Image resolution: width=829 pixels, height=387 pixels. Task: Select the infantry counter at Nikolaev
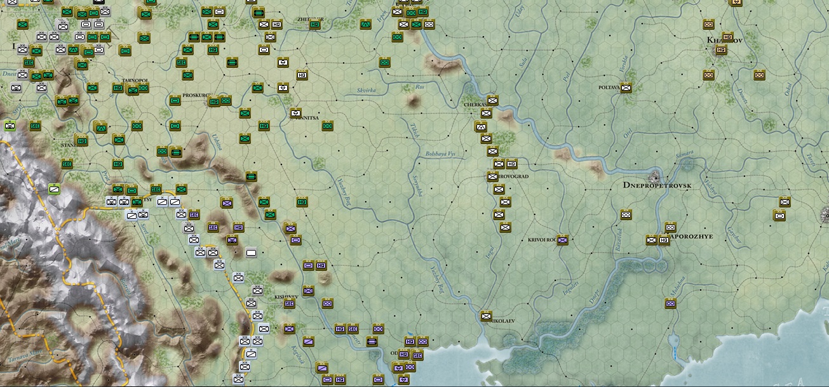(486, 316)
